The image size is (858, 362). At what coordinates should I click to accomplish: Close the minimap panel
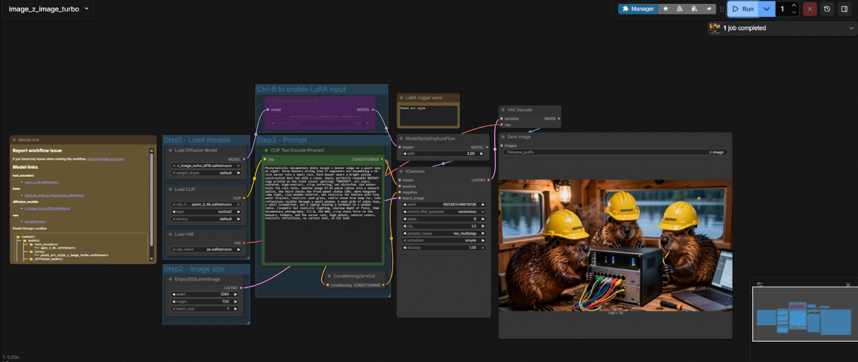click(x=848, y=284)
